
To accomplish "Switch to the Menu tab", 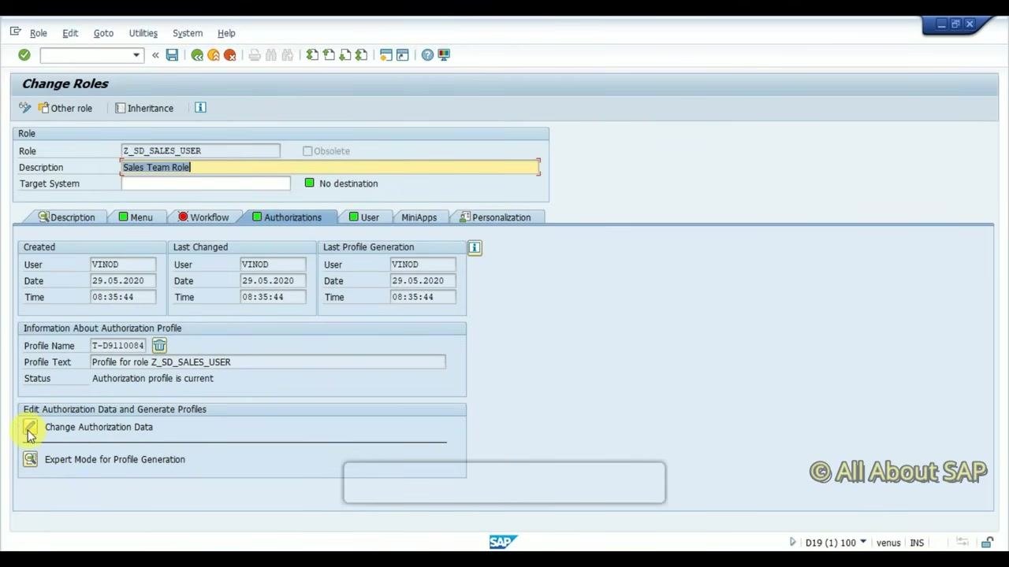I will 136,217.
